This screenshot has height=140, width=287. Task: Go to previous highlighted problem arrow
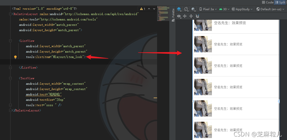point(149,9)
